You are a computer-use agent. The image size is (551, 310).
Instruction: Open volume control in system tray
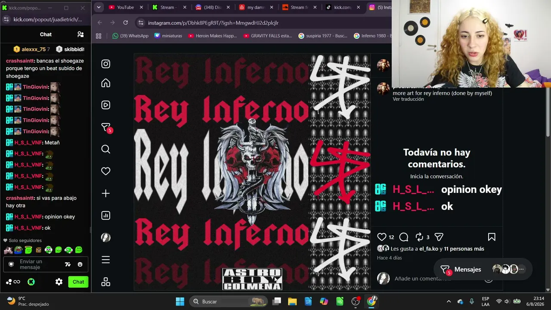tap(507, 301)
